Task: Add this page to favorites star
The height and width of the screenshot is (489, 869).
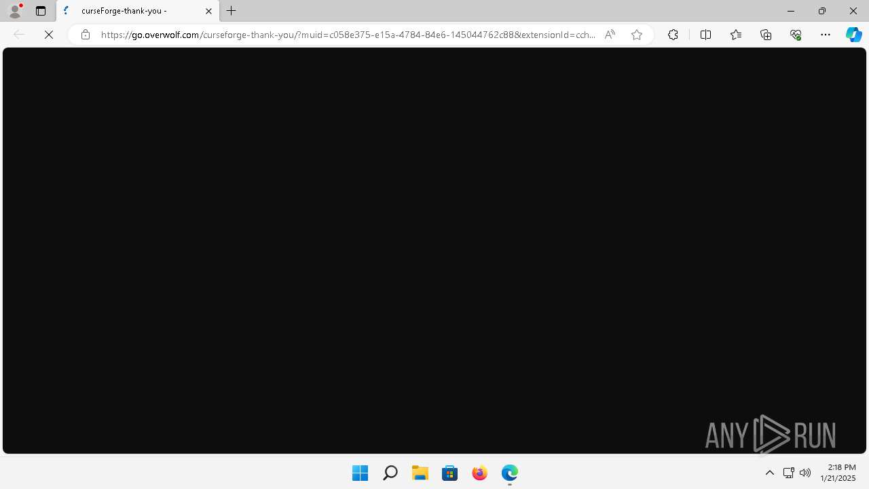Action: tap(637, 35)
